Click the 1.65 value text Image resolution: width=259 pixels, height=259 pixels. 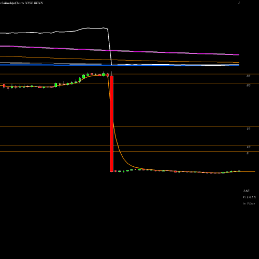click(x=246, y=191)
